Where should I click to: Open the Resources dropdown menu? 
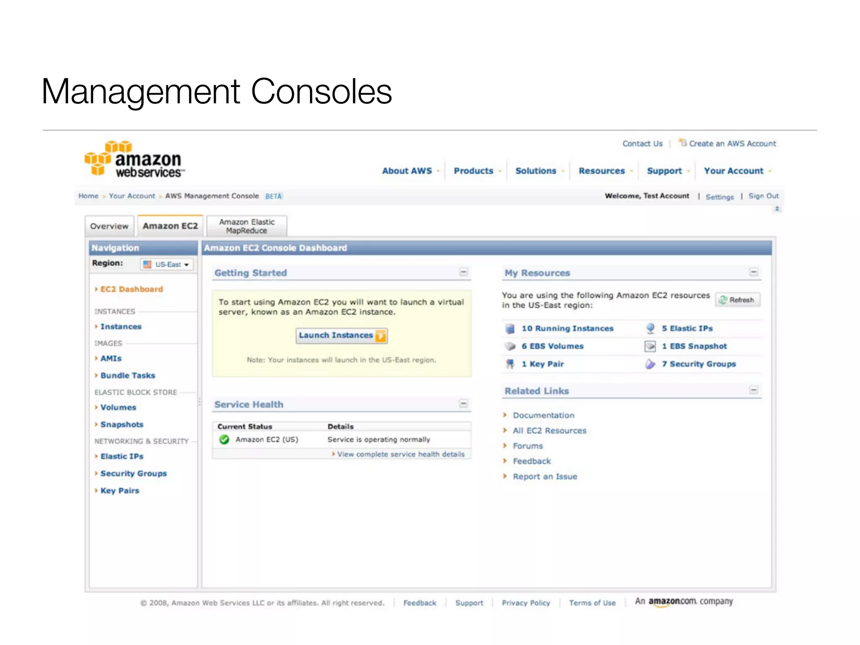[606, 171]
